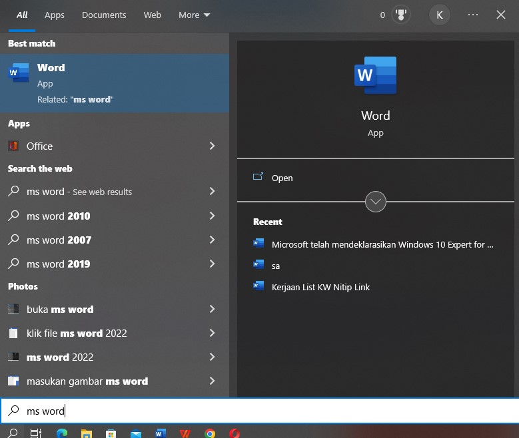The width and height of the screenshot is (519, 438).
Task: Open the More filter dropdown
Action: click(195, 15)
